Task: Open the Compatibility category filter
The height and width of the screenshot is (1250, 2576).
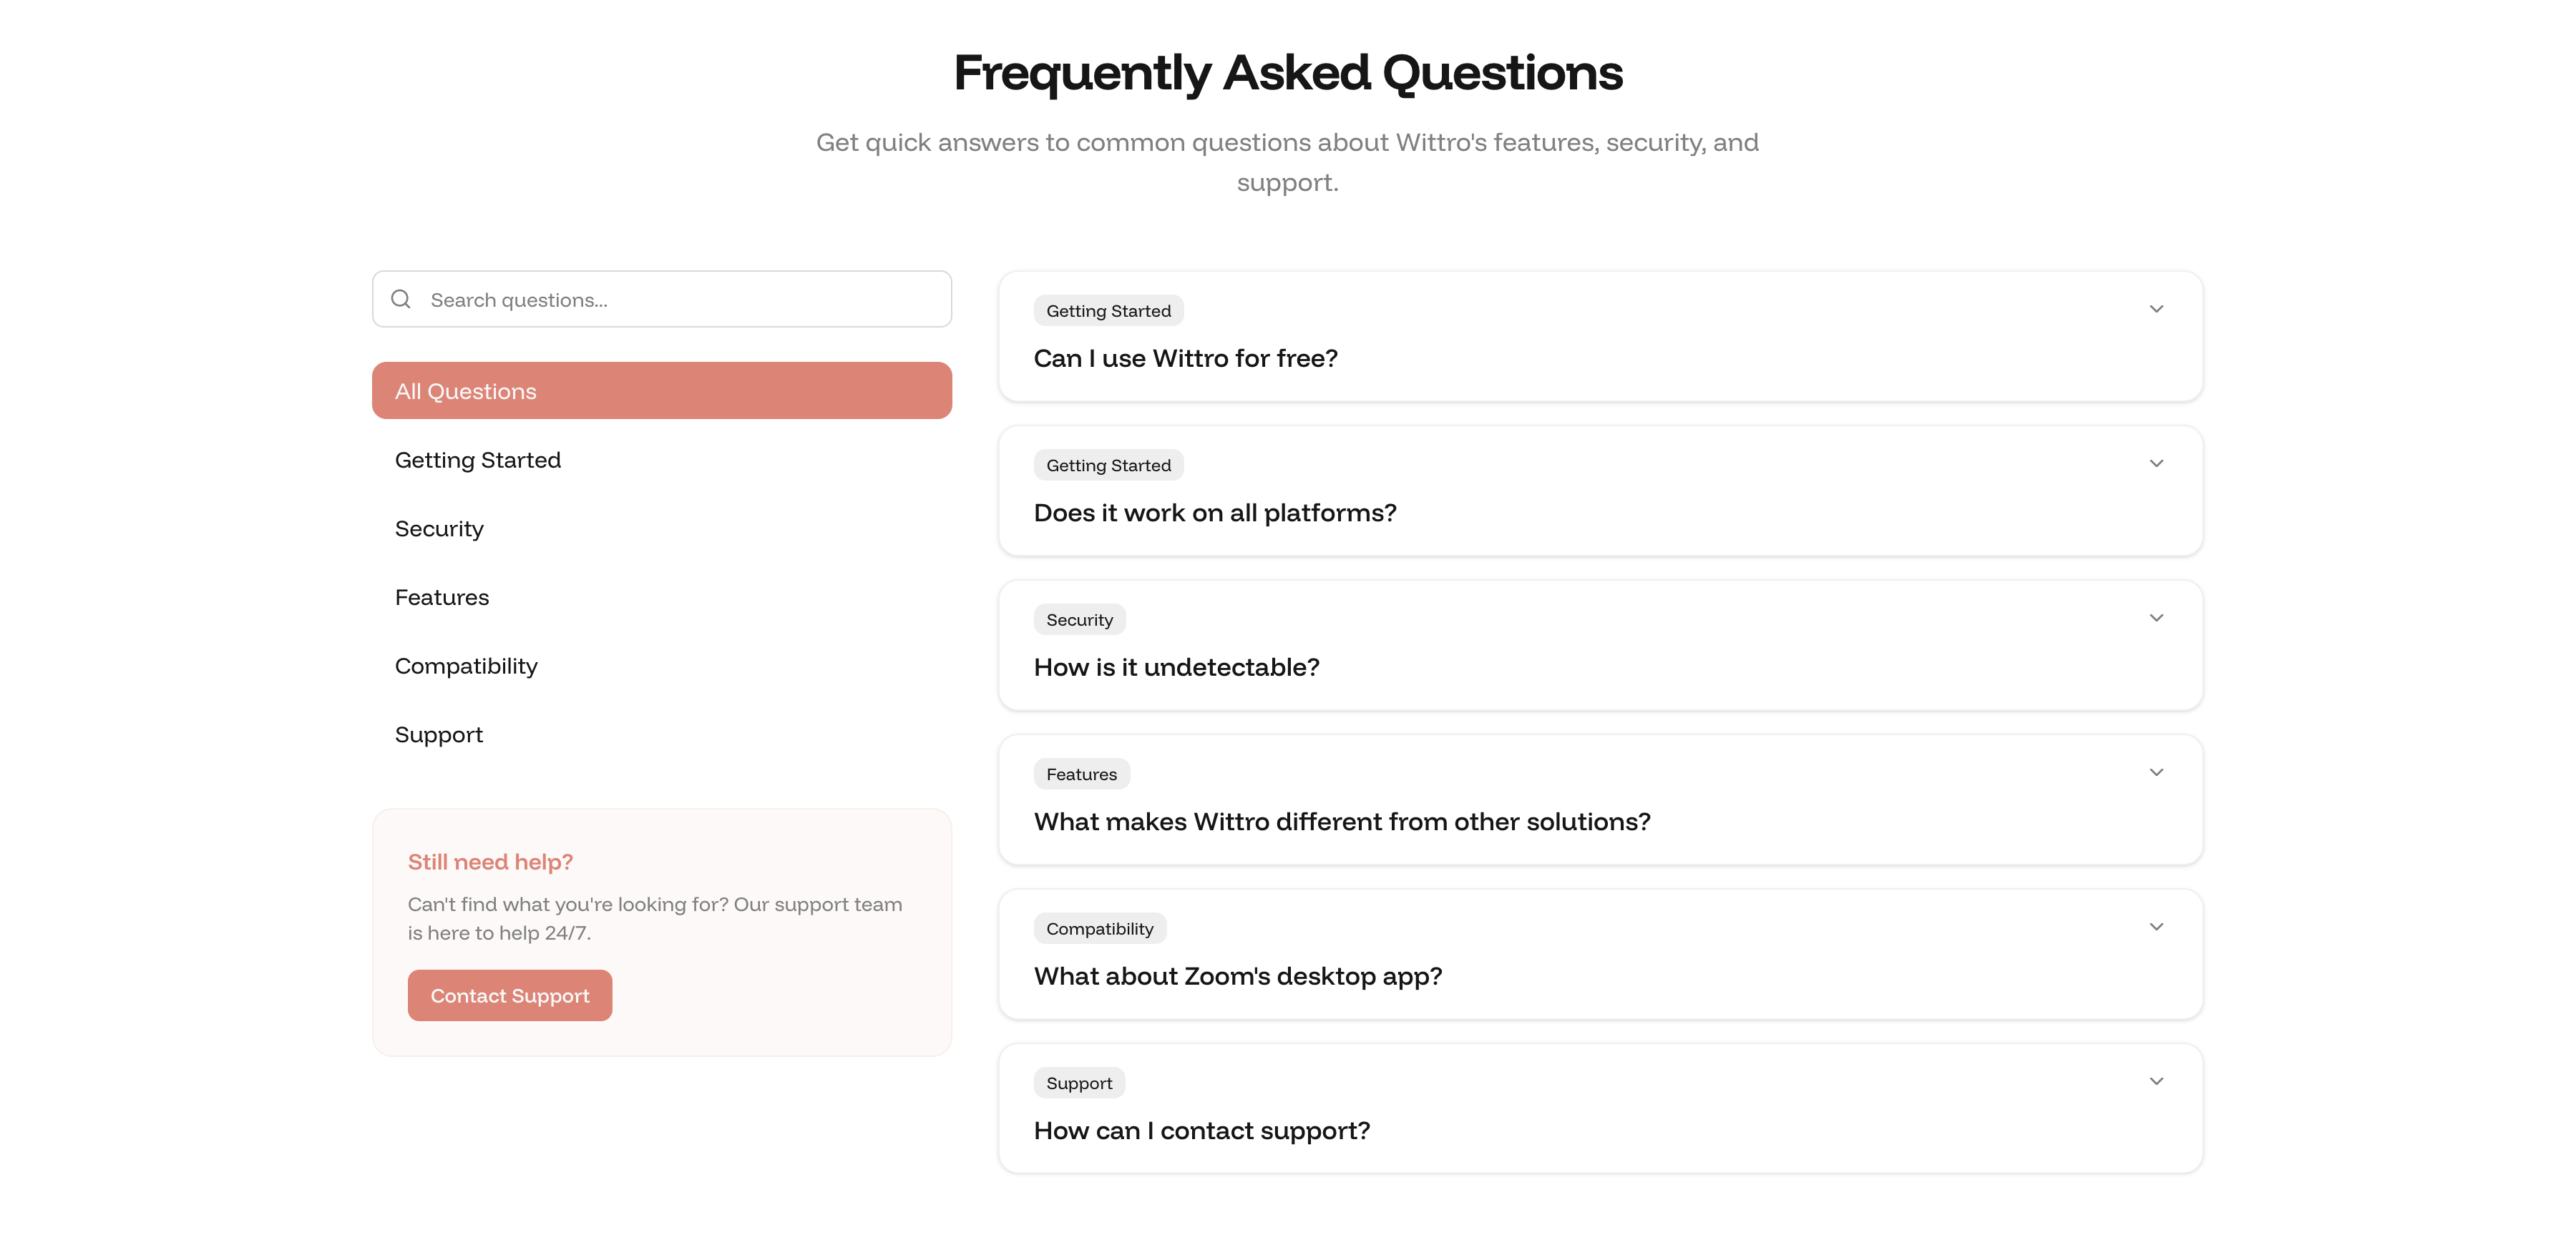Action: (466, 666)
